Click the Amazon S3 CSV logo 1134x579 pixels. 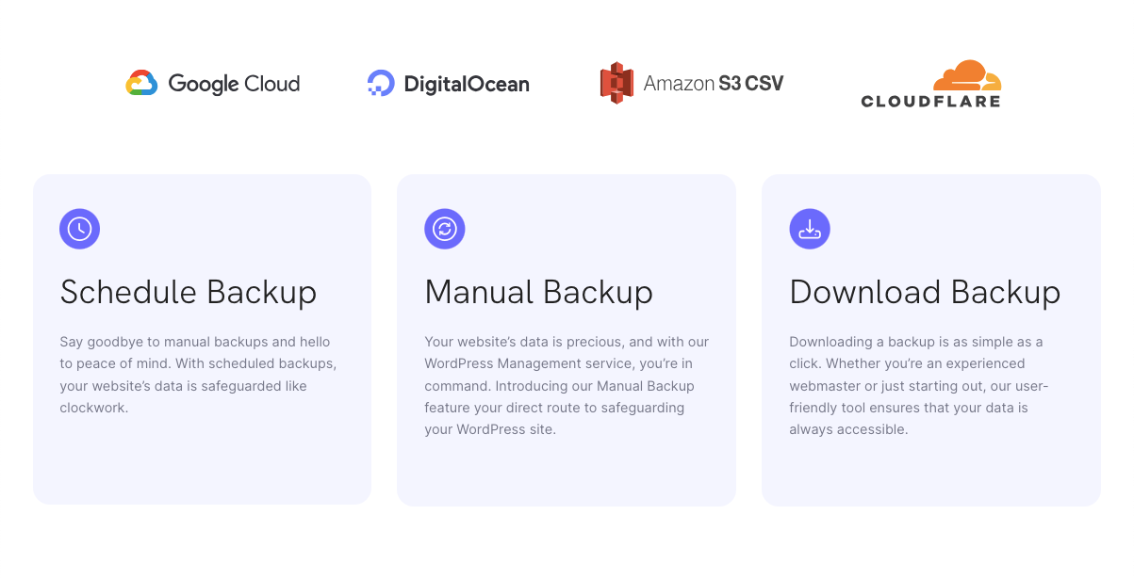pyautogui.click(x=692, y=83)
